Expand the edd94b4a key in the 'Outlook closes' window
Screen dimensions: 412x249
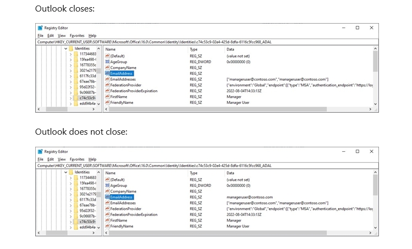coord(71,103)
